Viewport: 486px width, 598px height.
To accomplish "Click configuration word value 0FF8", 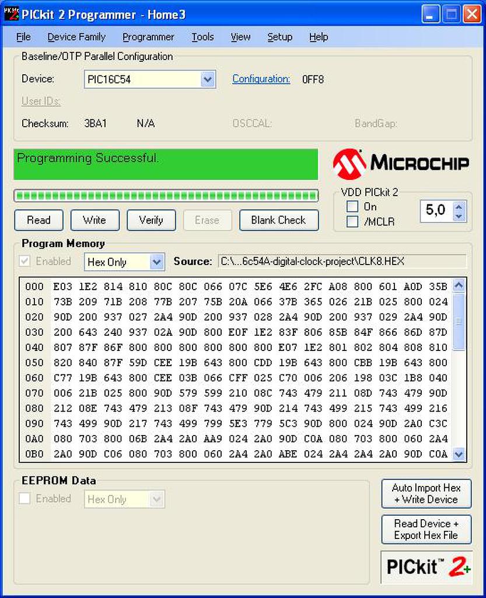I will click(313, 79).
